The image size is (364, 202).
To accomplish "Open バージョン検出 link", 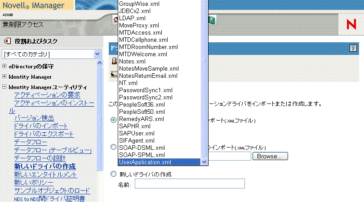I will 34,118.
